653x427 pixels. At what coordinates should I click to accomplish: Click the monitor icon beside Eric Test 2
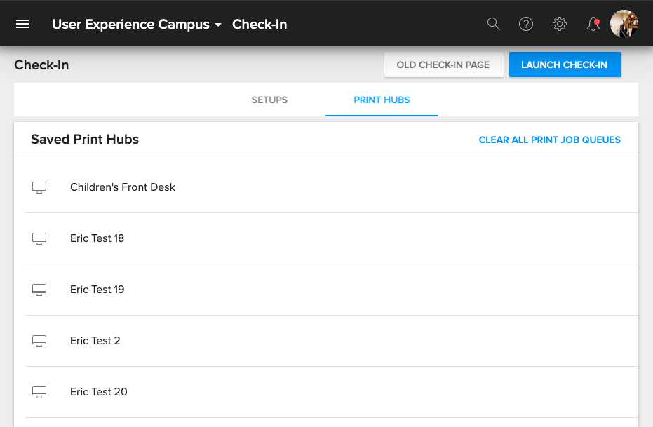39,340
